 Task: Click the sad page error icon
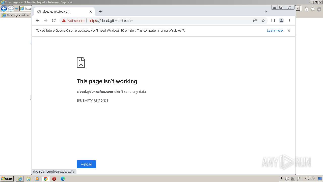click(81, 63)
